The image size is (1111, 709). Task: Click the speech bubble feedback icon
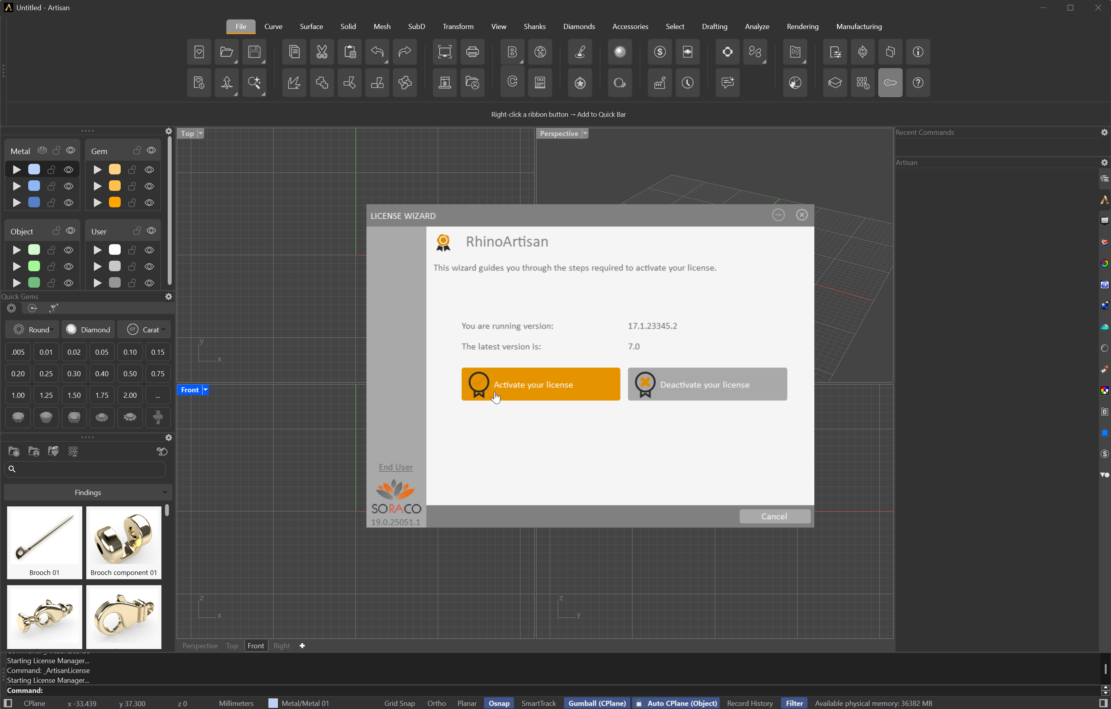click(727, 83)
